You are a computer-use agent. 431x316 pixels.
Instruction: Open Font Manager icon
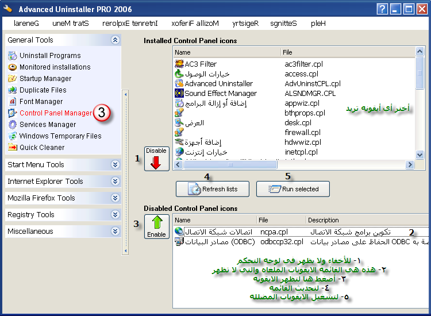click(13, 102)
